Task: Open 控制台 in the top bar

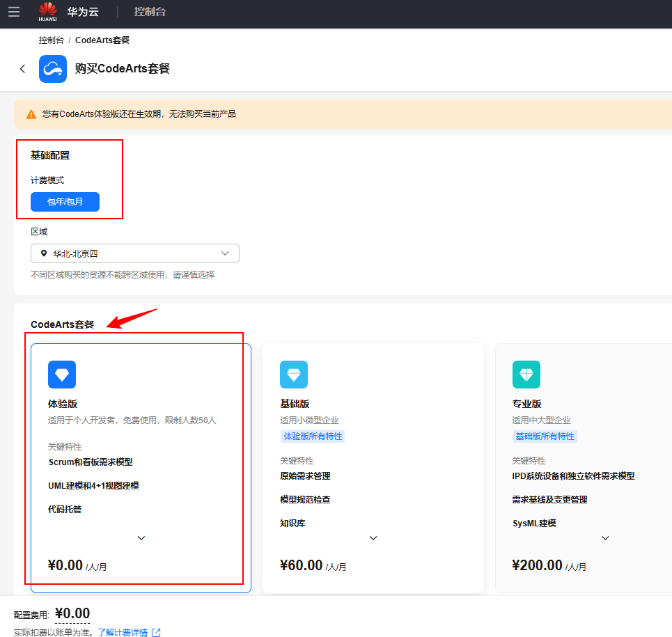Action: coord(150,12)
